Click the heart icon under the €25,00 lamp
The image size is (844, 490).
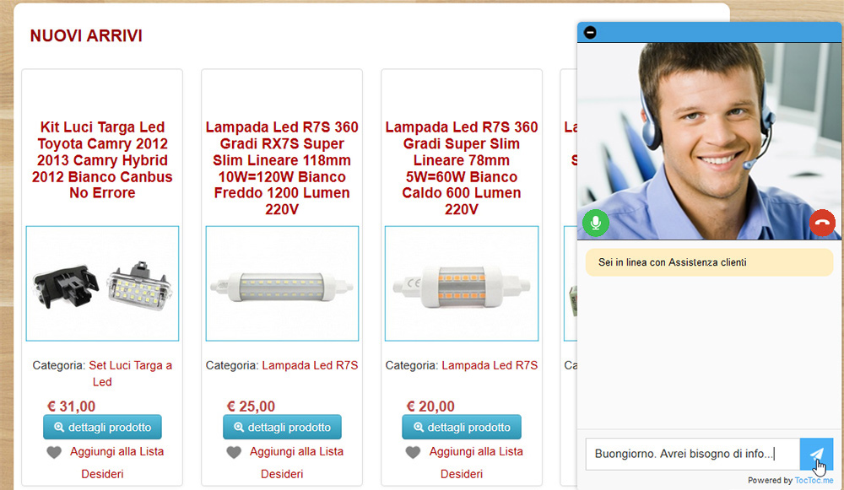(x=234, y=452)
